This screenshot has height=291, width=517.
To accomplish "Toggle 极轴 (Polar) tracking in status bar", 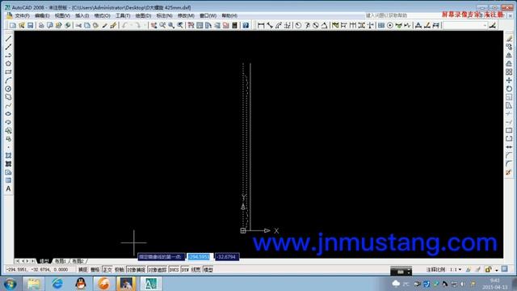I will (120, 269).
